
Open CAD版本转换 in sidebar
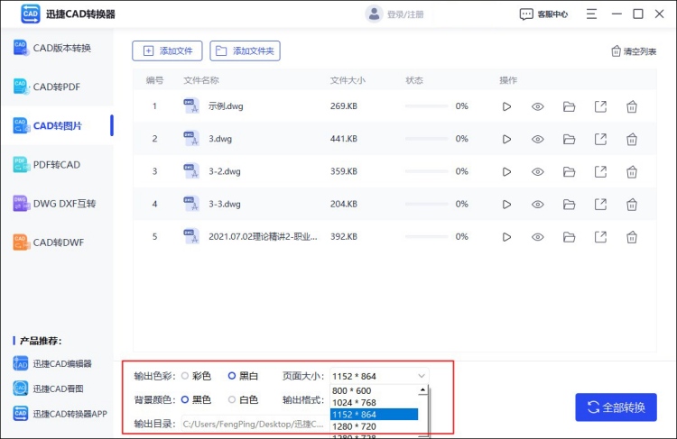click(x=57, y=48)
